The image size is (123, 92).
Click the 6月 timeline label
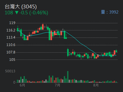coord(22,85)
